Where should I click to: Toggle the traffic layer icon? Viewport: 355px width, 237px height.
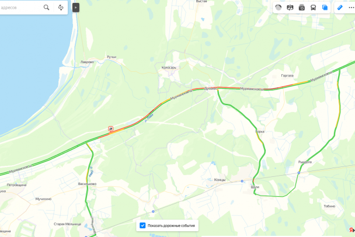[x=279, y=8]
